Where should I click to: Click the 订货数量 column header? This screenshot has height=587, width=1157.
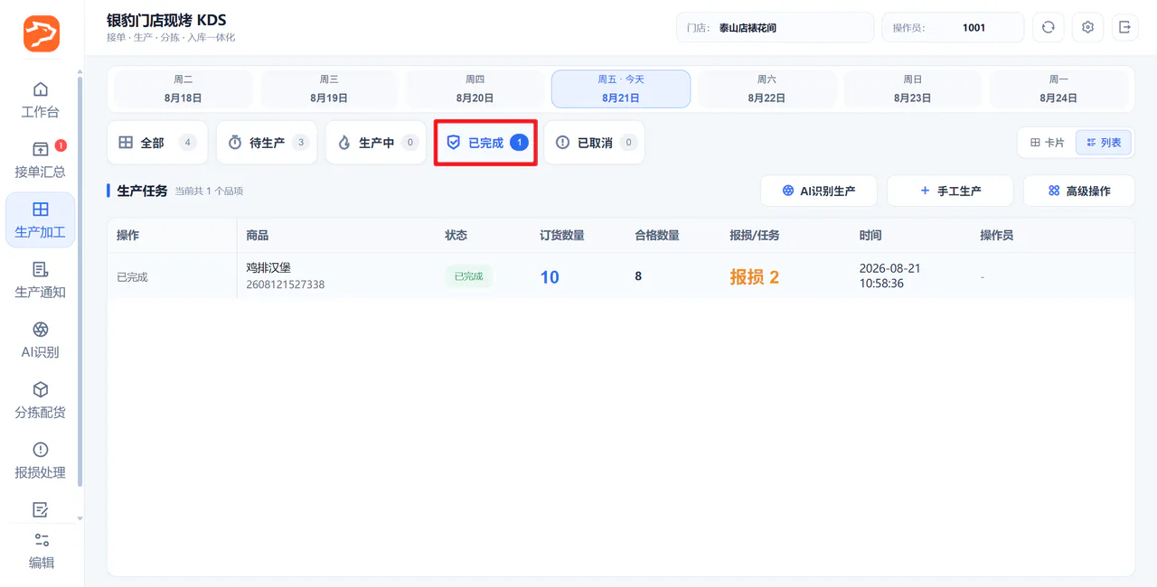tap(562, 236)
